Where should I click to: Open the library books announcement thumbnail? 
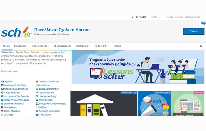[104, 104]
